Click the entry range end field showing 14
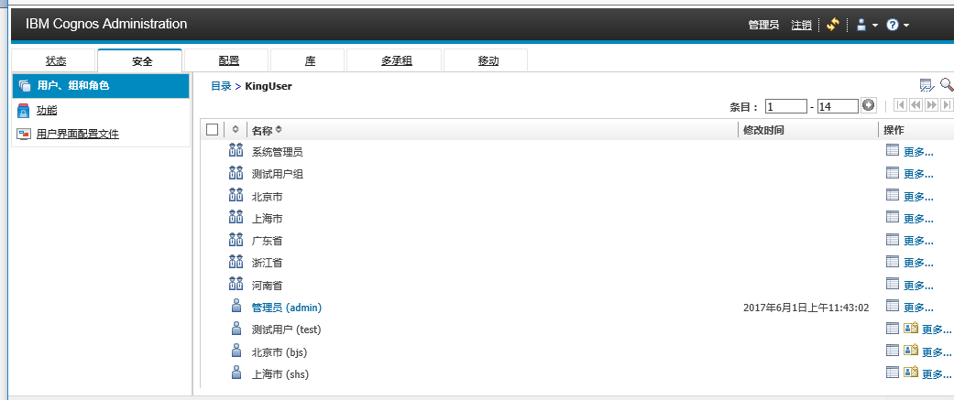This screenshot has width=954, height=400. click(x=838, y=106)
